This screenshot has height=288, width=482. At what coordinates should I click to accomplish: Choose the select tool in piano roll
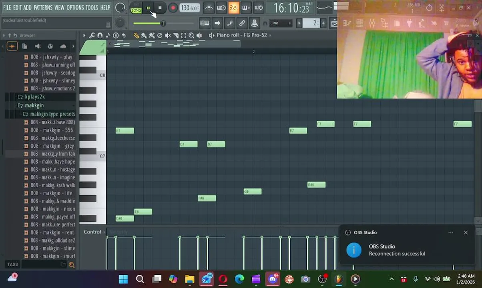(184, 35)
